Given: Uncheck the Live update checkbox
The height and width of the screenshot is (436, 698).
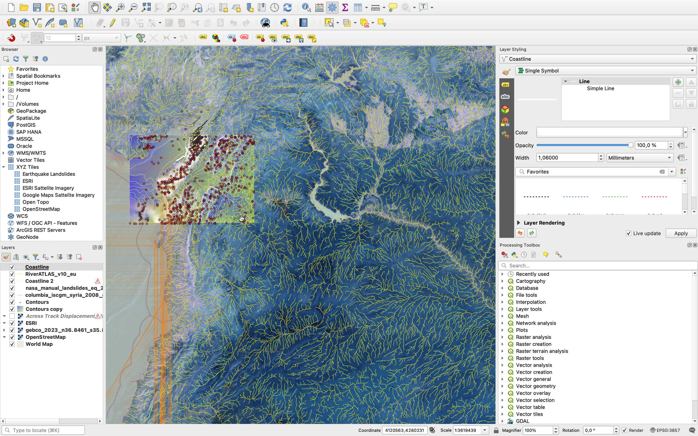Looking at the screenshot, I should 628,233.
